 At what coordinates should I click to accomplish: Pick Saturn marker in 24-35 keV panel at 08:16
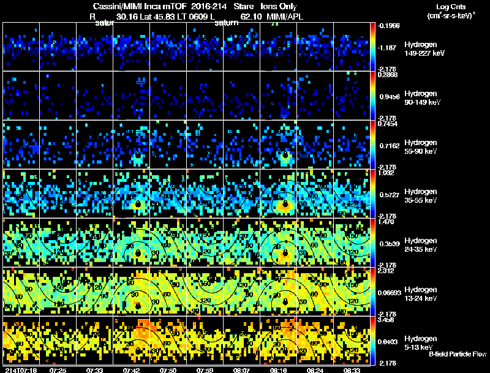point(285,253)
